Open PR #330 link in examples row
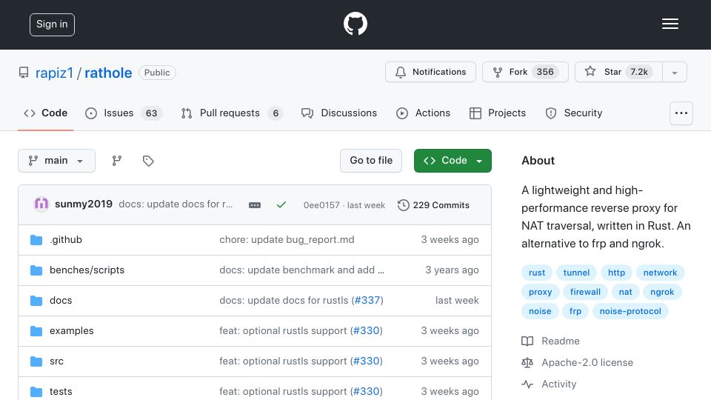Image resolution: width=711 pixels, height=400 pixels. tap(367, 330)
